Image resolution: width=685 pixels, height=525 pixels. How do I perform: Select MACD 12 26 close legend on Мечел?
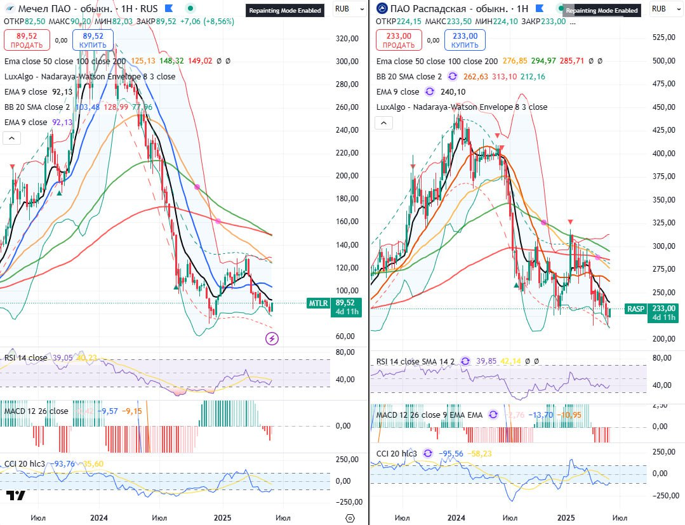[x=36, y=411]
